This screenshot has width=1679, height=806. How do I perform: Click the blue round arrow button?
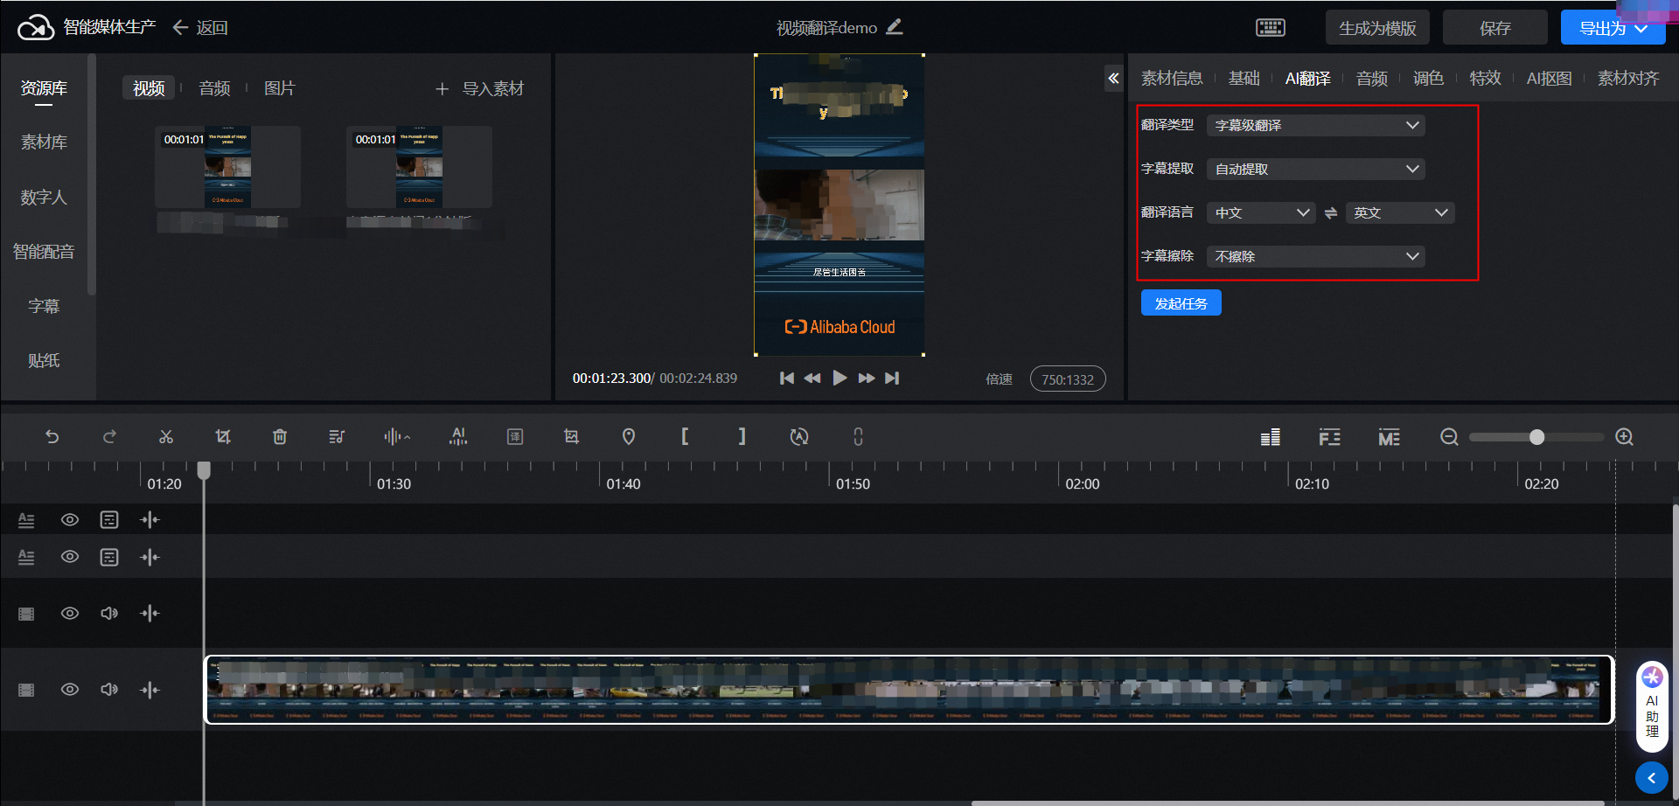click(x=1652, y=777)
